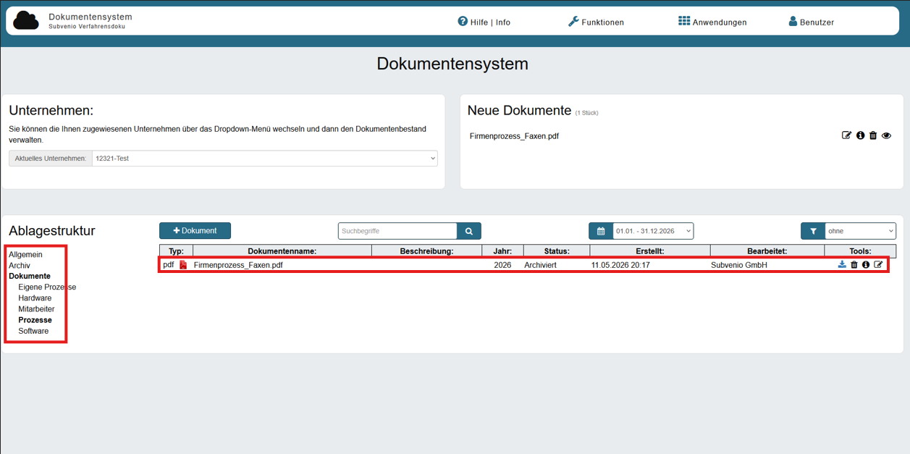
Task: Open the date range 01.01. - 31.12.2026 dropdown
Action: point(653,231)
